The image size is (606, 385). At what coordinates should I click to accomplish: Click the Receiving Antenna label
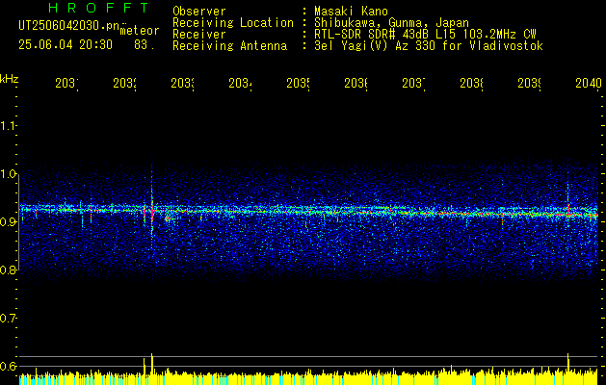[x=230, y=46]
